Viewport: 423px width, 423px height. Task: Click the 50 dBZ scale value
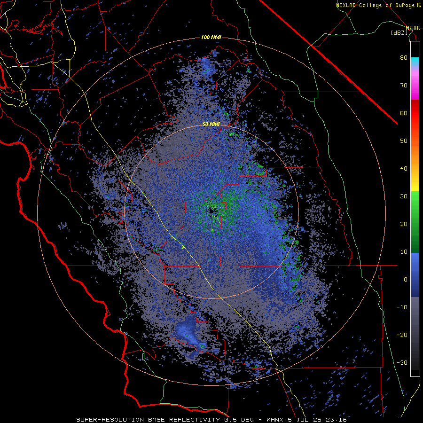pyautogui.click(x=404, y=141)
